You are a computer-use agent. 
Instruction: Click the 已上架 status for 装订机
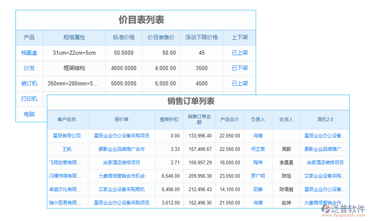239,84
